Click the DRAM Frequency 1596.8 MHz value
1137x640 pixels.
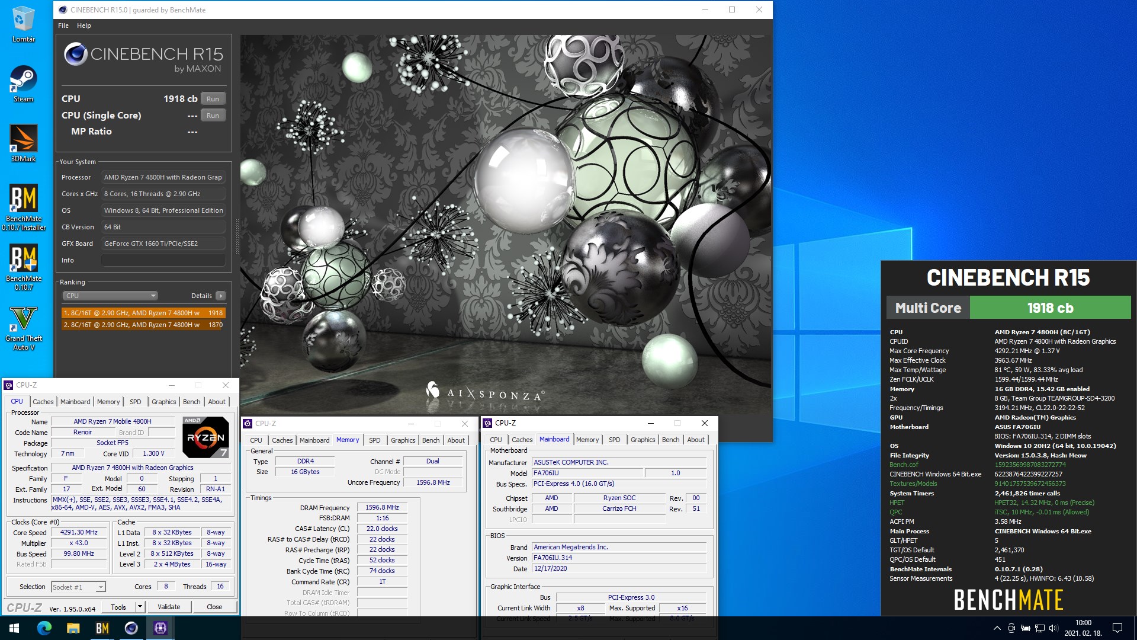(x=382, y=508)
